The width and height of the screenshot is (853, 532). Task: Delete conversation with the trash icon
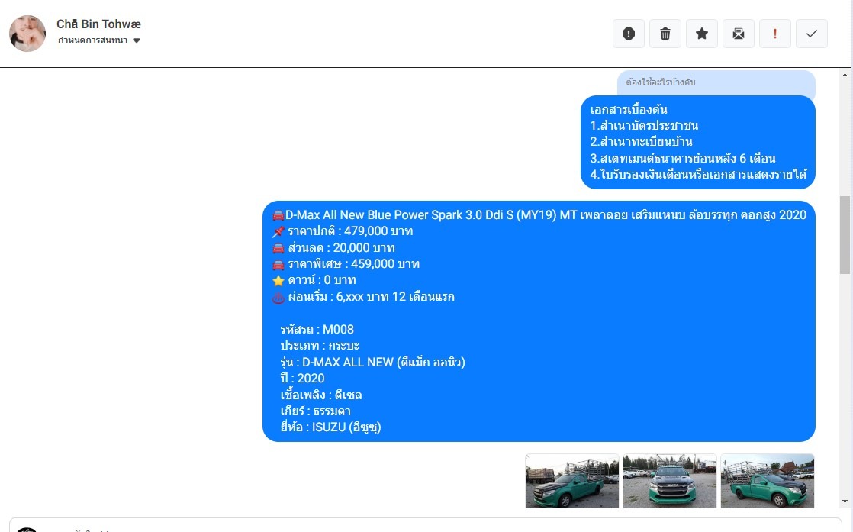[x=665, y=34]
